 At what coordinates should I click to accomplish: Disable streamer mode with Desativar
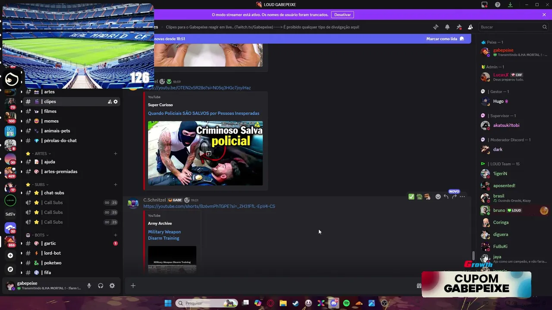click(x=342, y=15)
